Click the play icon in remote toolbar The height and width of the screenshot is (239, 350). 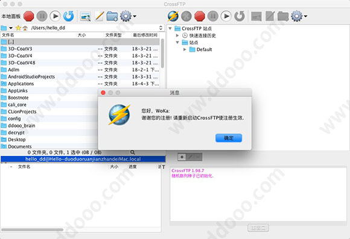click(x=226, y=16)
